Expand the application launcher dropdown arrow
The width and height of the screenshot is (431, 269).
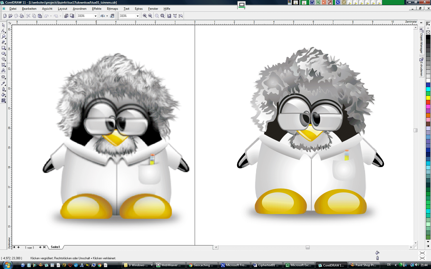[107, 16]
